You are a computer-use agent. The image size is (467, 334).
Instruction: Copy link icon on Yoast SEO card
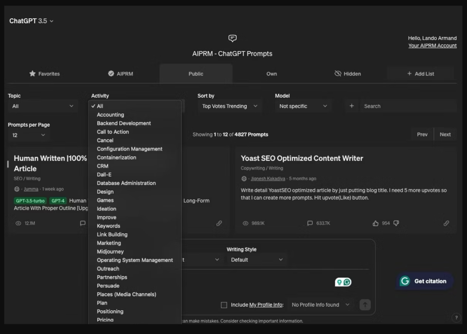pyautogui.click(x=446, y=223)
